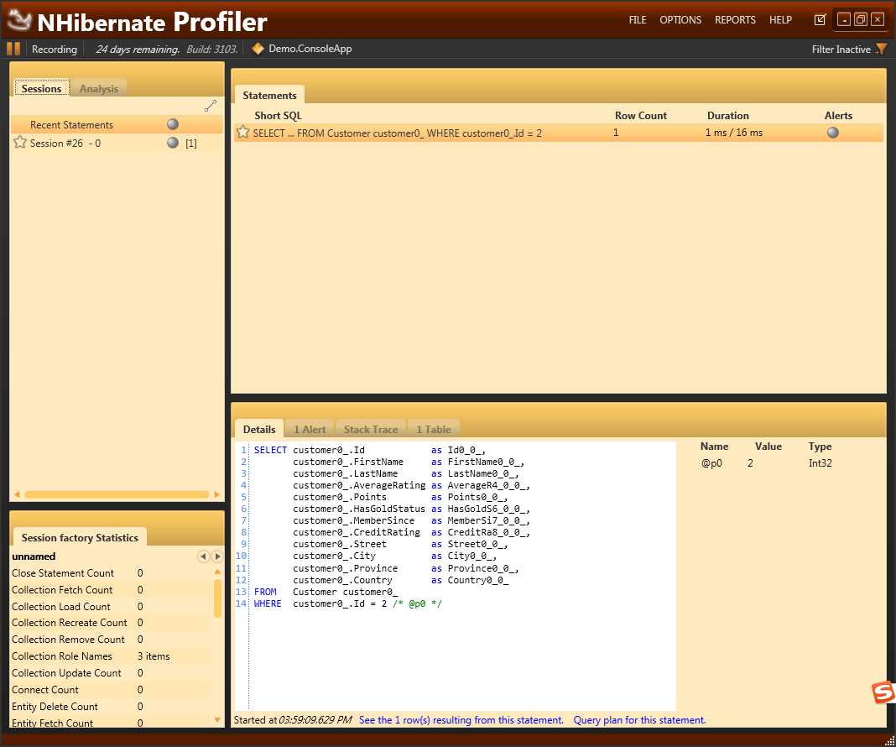Click the Filter Inactive funnel icon
This screenshot has height=747, width=896.
881,50
